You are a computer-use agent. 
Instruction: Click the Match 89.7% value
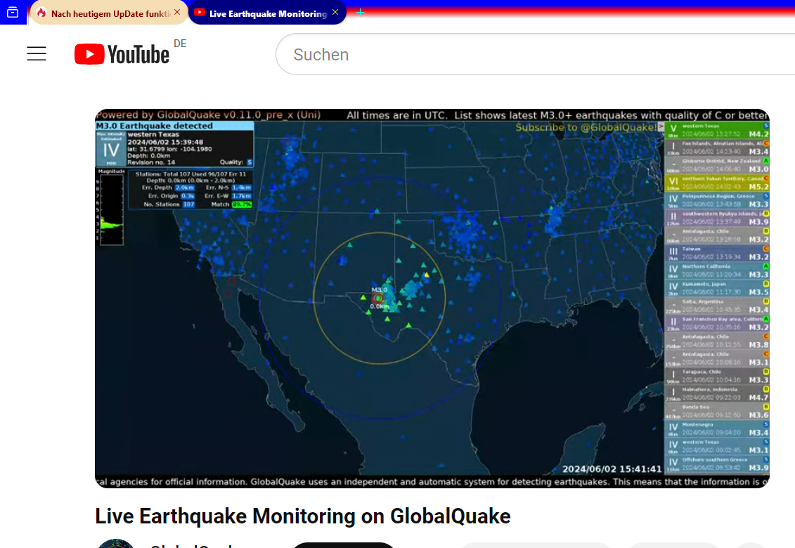coord(242,204)
